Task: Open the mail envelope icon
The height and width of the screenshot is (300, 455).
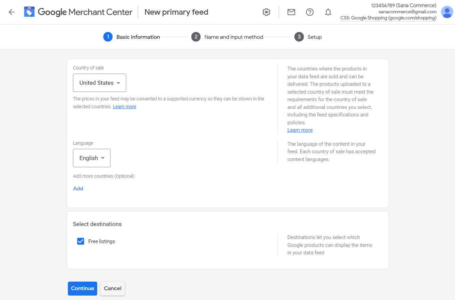Action: [291, 12]
